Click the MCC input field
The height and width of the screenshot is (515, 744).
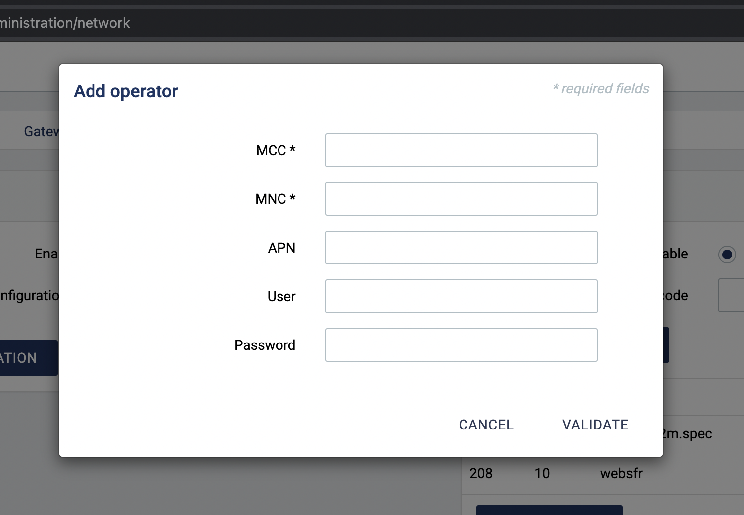coord(461,150)
